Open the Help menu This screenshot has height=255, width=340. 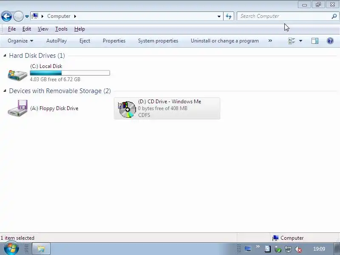(79, 29)
